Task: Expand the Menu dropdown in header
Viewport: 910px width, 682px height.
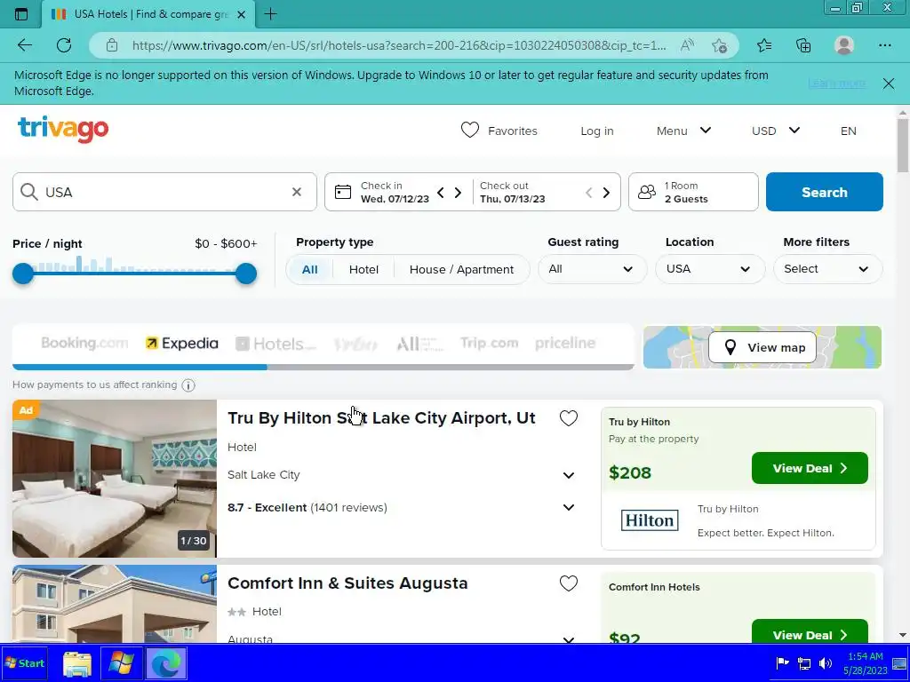Action: click(x=683, y=131)
